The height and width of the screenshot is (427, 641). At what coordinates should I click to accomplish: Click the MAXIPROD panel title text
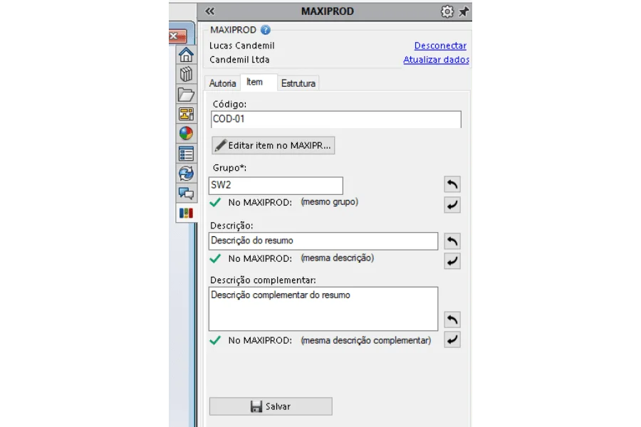click(328, 11)
